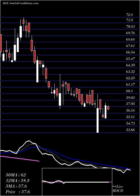The image size is (140, 196).
Task: Click the 61.17 price axis label
Action: [130, 85]
